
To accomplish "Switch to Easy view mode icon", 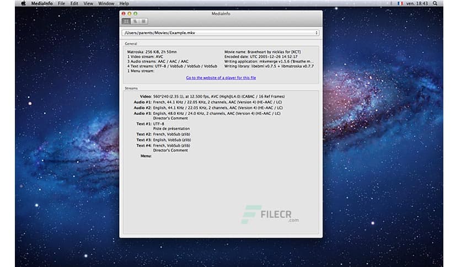I will (126, 21).
